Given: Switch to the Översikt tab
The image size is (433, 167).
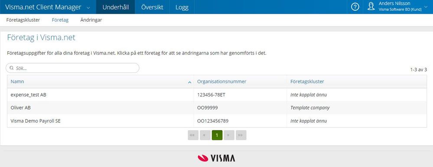Looking at the screenshot, I should pyautogui.click(x=152, y=7).
